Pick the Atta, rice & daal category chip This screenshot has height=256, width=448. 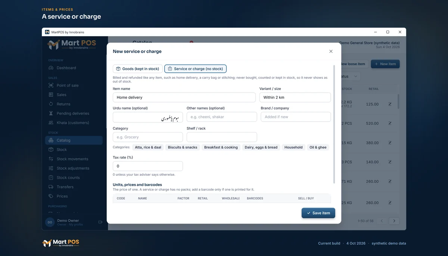click(x=148, y=147)
